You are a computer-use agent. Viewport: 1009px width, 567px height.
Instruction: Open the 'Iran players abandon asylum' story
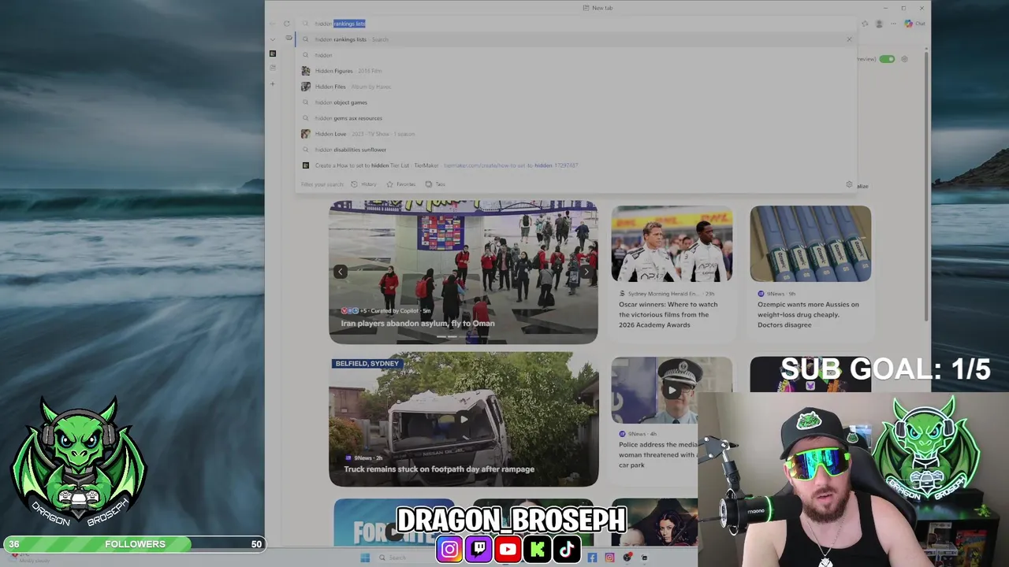418,323
